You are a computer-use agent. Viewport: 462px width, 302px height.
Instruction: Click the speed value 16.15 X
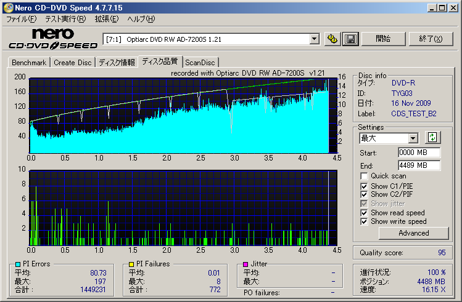pyautogui.click(x=434, y=290)
